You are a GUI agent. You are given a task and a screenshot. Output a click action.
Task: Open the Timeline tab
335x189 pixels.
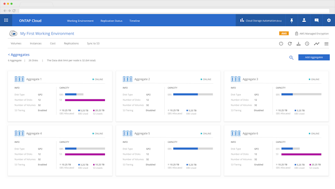pos(134,21)
